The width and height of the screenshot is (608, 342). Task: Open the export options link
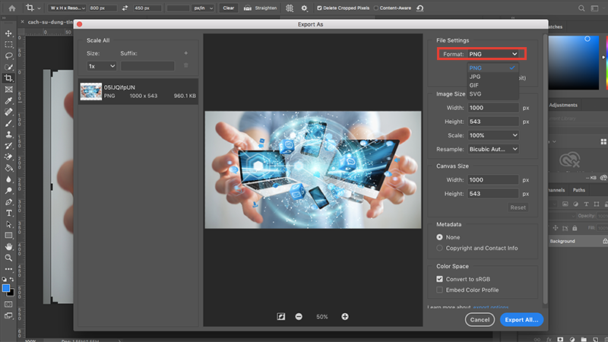point(490,307)
